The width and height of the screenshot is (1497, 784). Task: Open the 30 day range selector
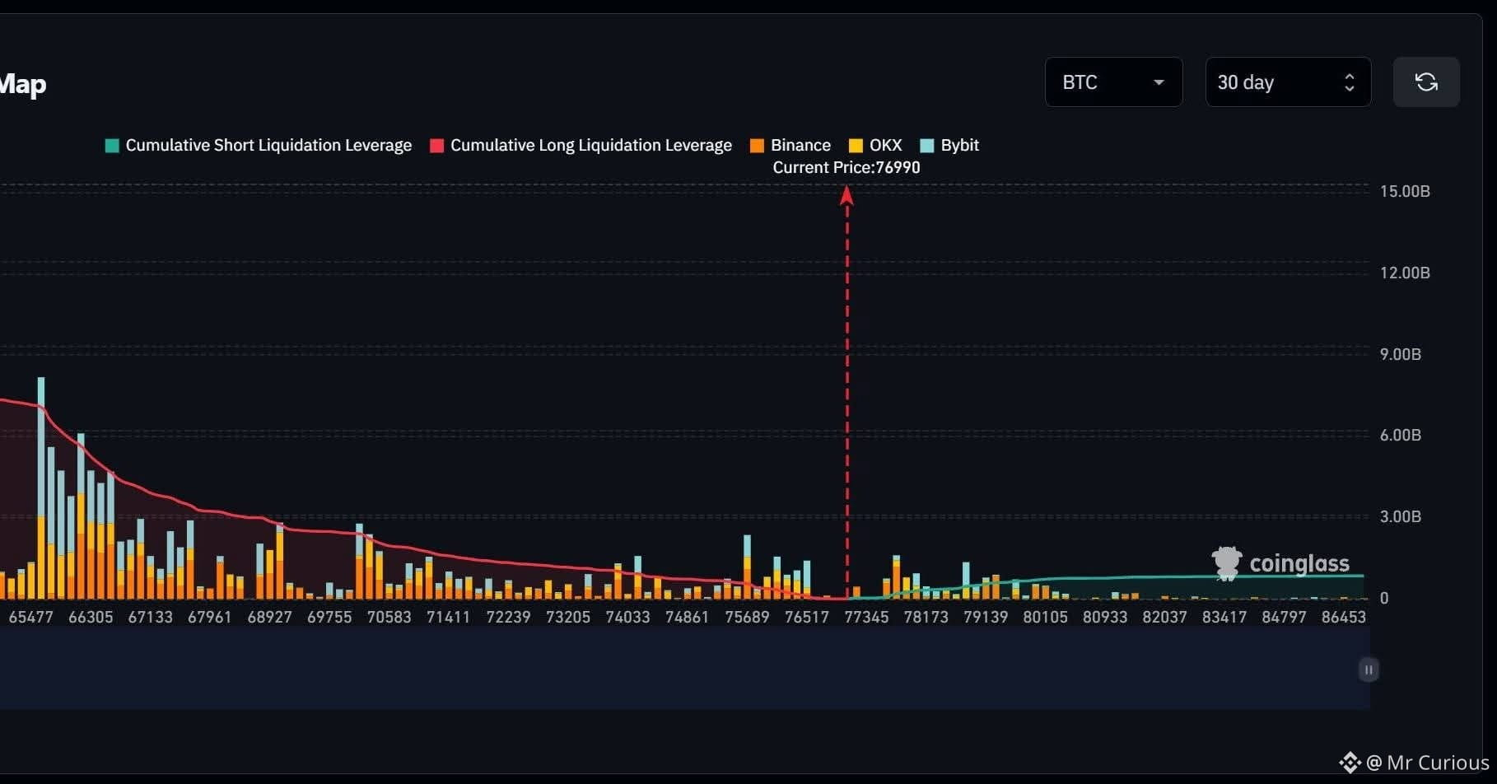1288,82
